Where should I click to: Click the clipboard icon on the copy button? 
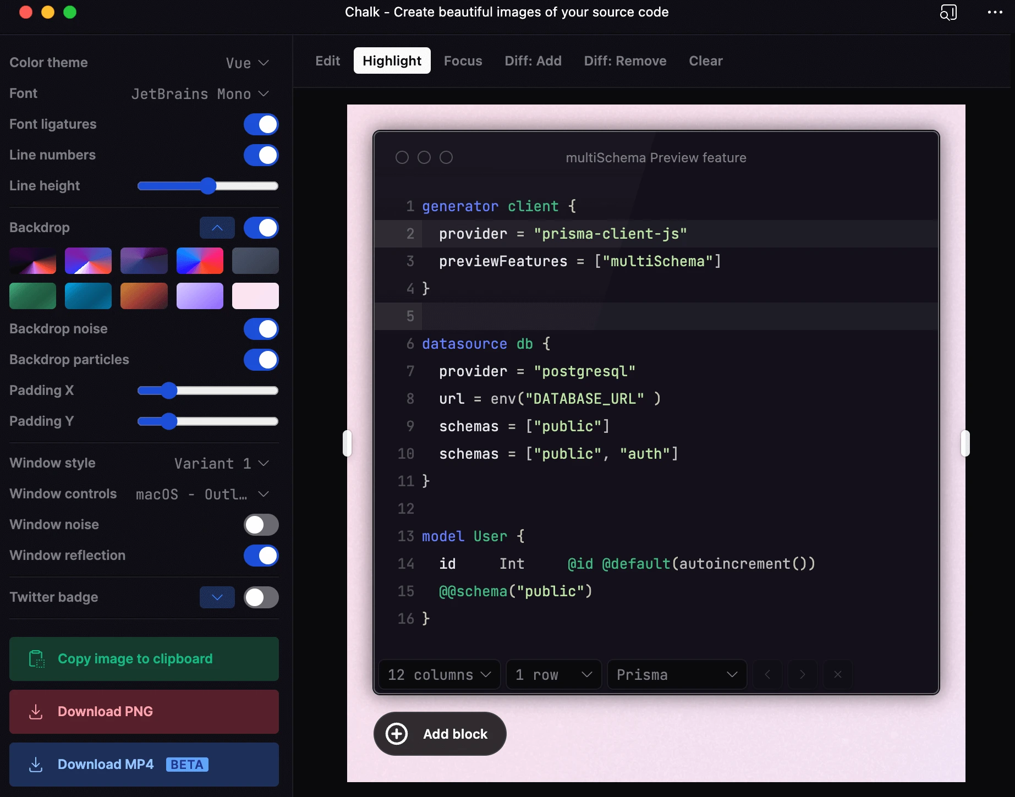click(36, 658)
